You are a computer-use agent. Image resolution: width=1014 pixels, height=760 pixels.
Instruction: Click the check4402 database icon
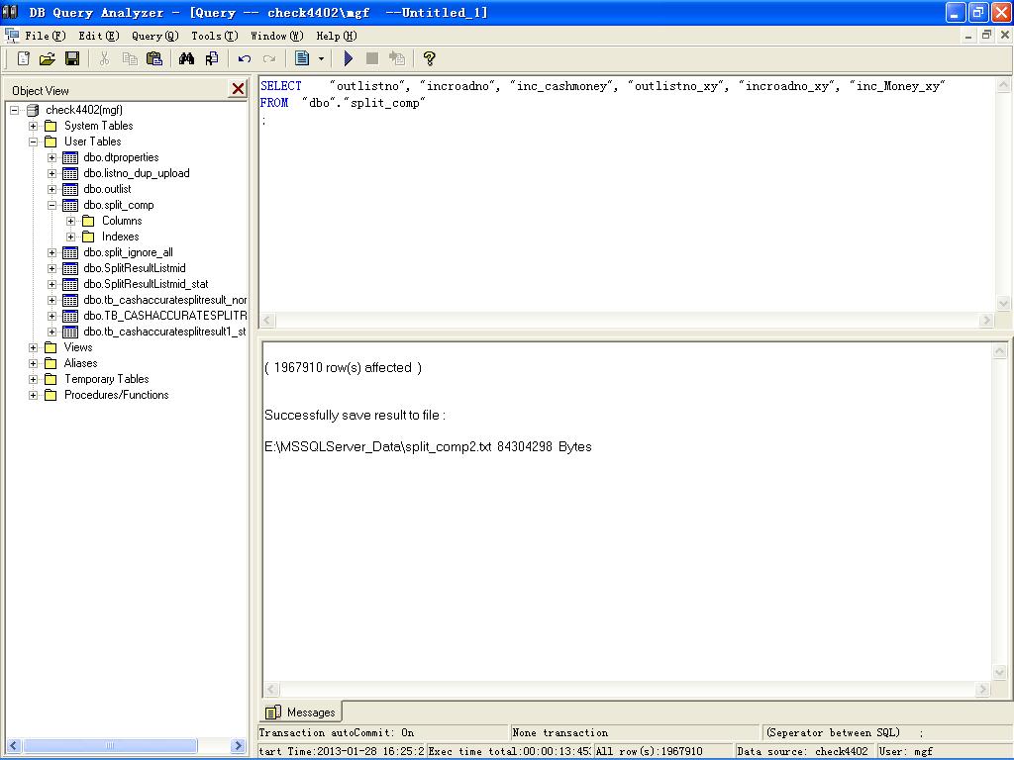(x=33, y=110)
